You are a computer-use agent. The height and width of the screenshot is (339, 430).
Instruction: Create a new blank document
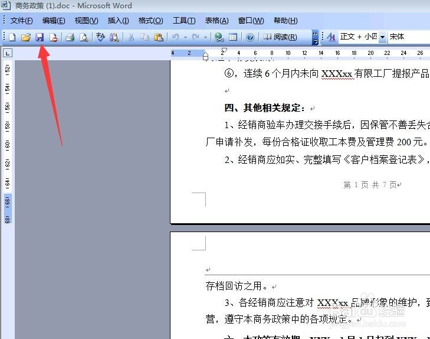(12, 37)
